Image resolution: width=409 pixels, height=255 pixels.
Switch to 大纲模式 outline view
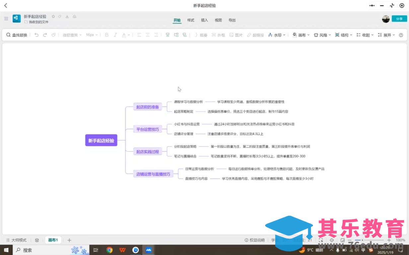click(16, 240)
